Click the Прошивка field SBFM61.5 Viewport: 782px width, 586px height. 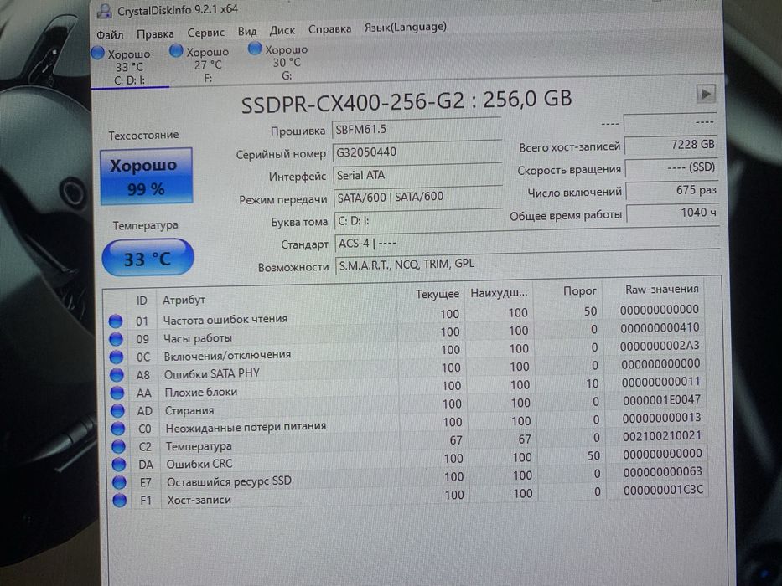[x=417, y=129]
